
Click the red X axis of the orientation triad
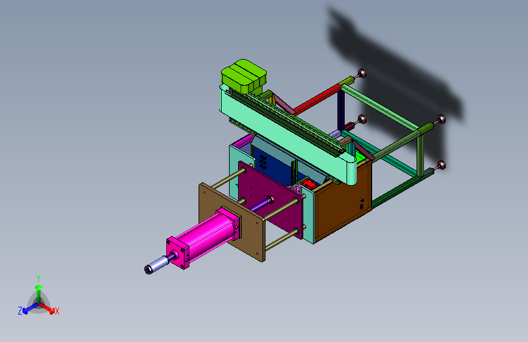pos(48,308)
